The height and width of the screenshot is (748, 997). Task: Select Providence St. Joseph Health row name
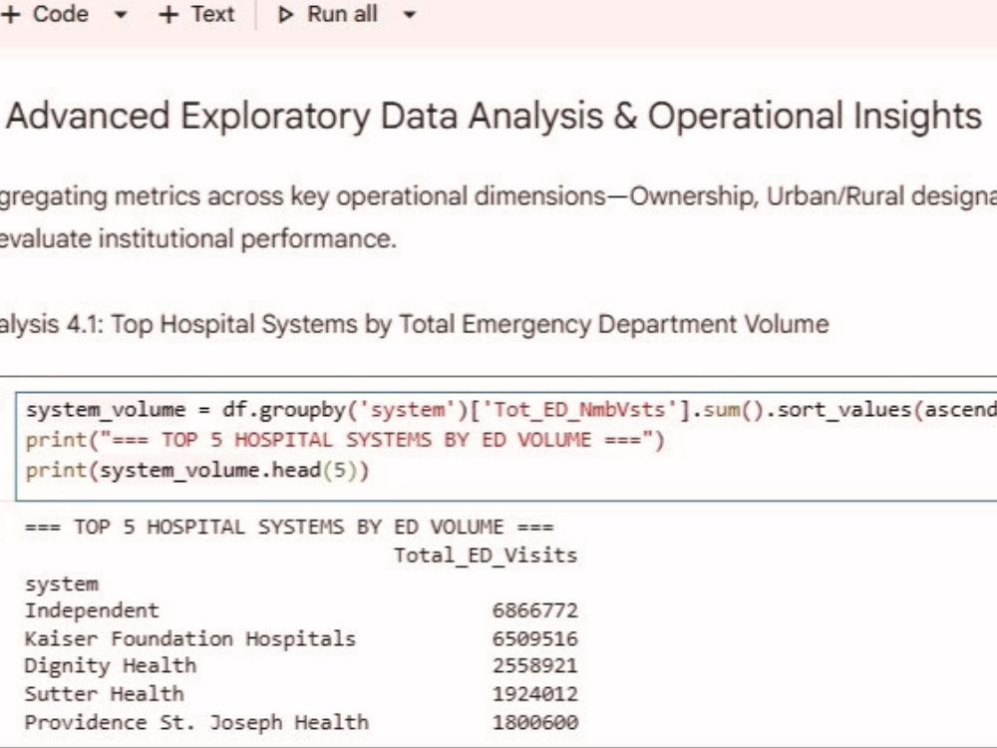coord(196,722)
